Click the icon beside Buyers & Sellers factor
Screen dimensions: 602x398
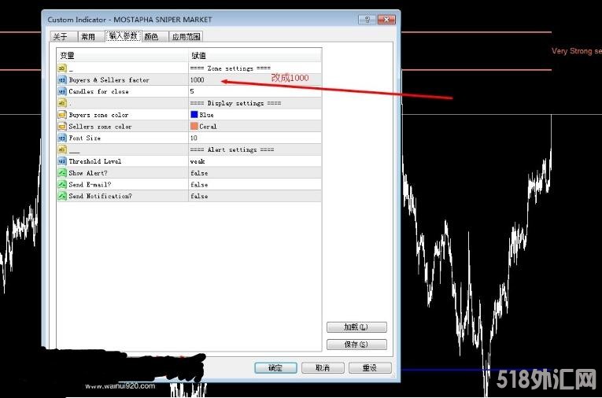point(62,79)
